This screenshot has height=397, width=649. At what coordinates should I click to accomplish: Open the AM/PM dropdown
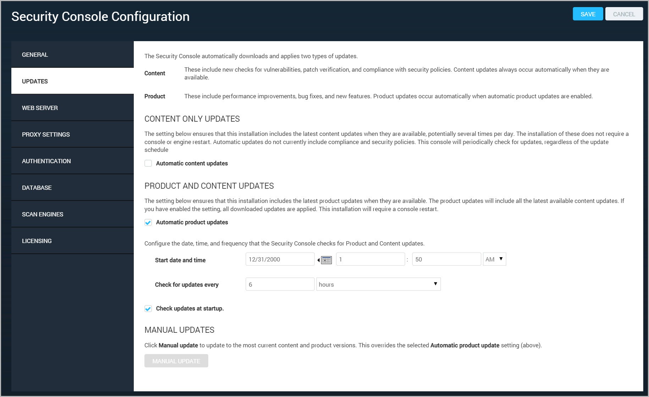[494, 259]
